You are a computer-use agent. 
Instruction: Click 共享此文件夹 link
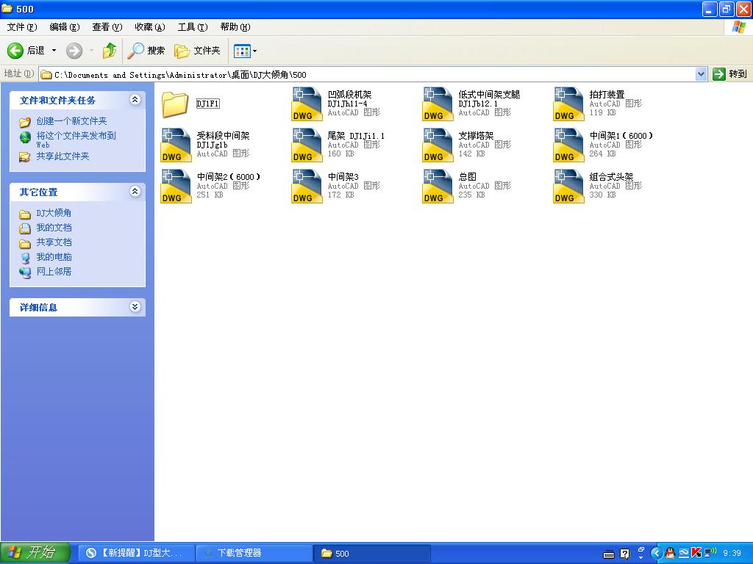tap(63, 156)
